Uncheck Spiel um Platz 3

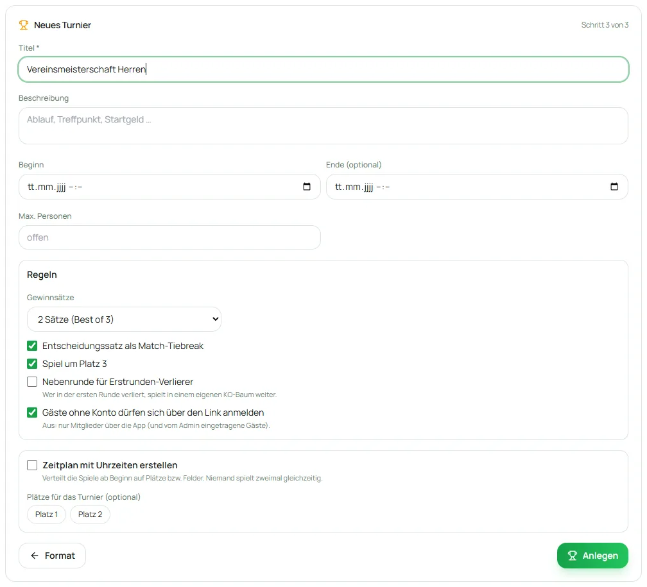pyautogui.click(x=32, y=364)
